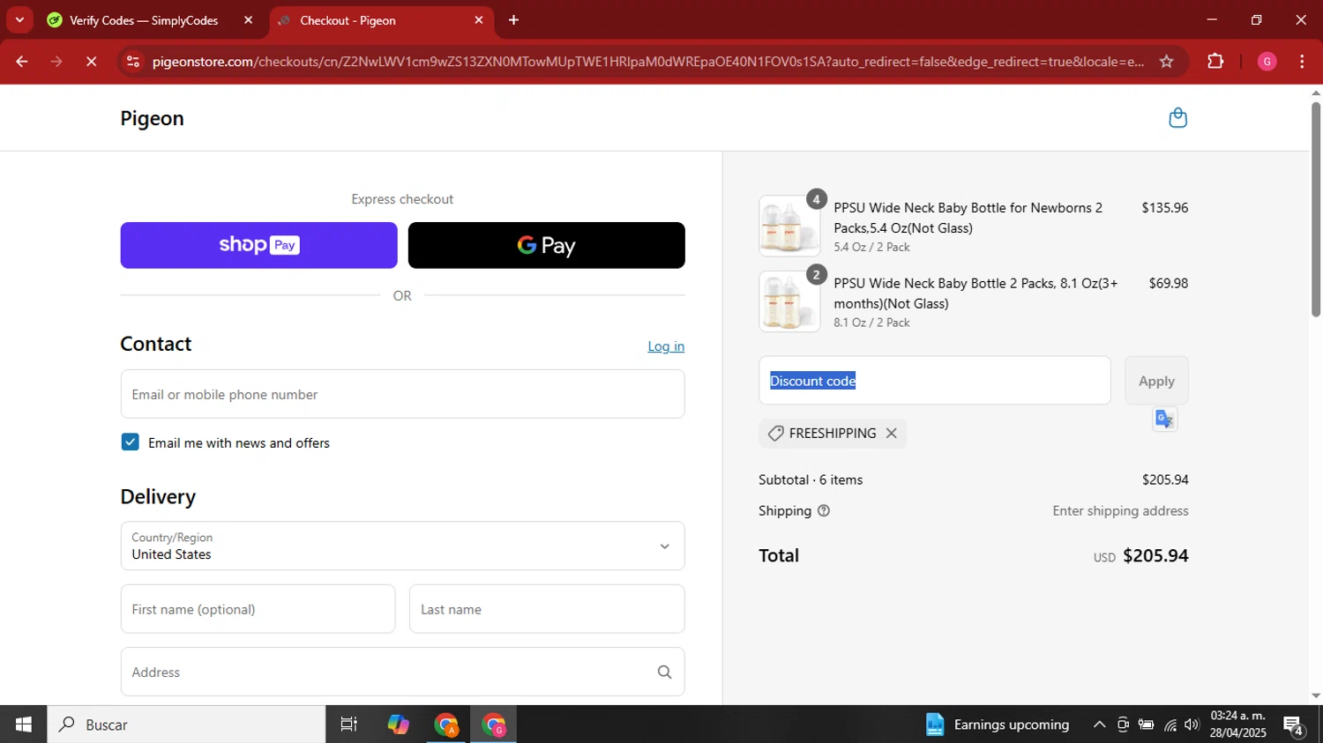
Task: Open the shopping bag cart icon
Action: (x=1177, y=117)
